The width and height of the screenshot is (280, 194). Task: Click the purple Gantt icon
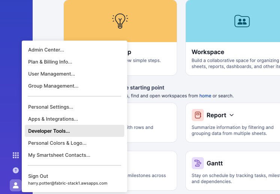pos(198,163)
